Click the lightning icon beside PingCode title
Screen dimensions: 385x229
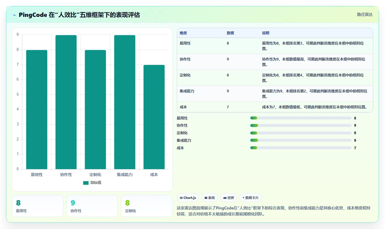click(14, 15)
